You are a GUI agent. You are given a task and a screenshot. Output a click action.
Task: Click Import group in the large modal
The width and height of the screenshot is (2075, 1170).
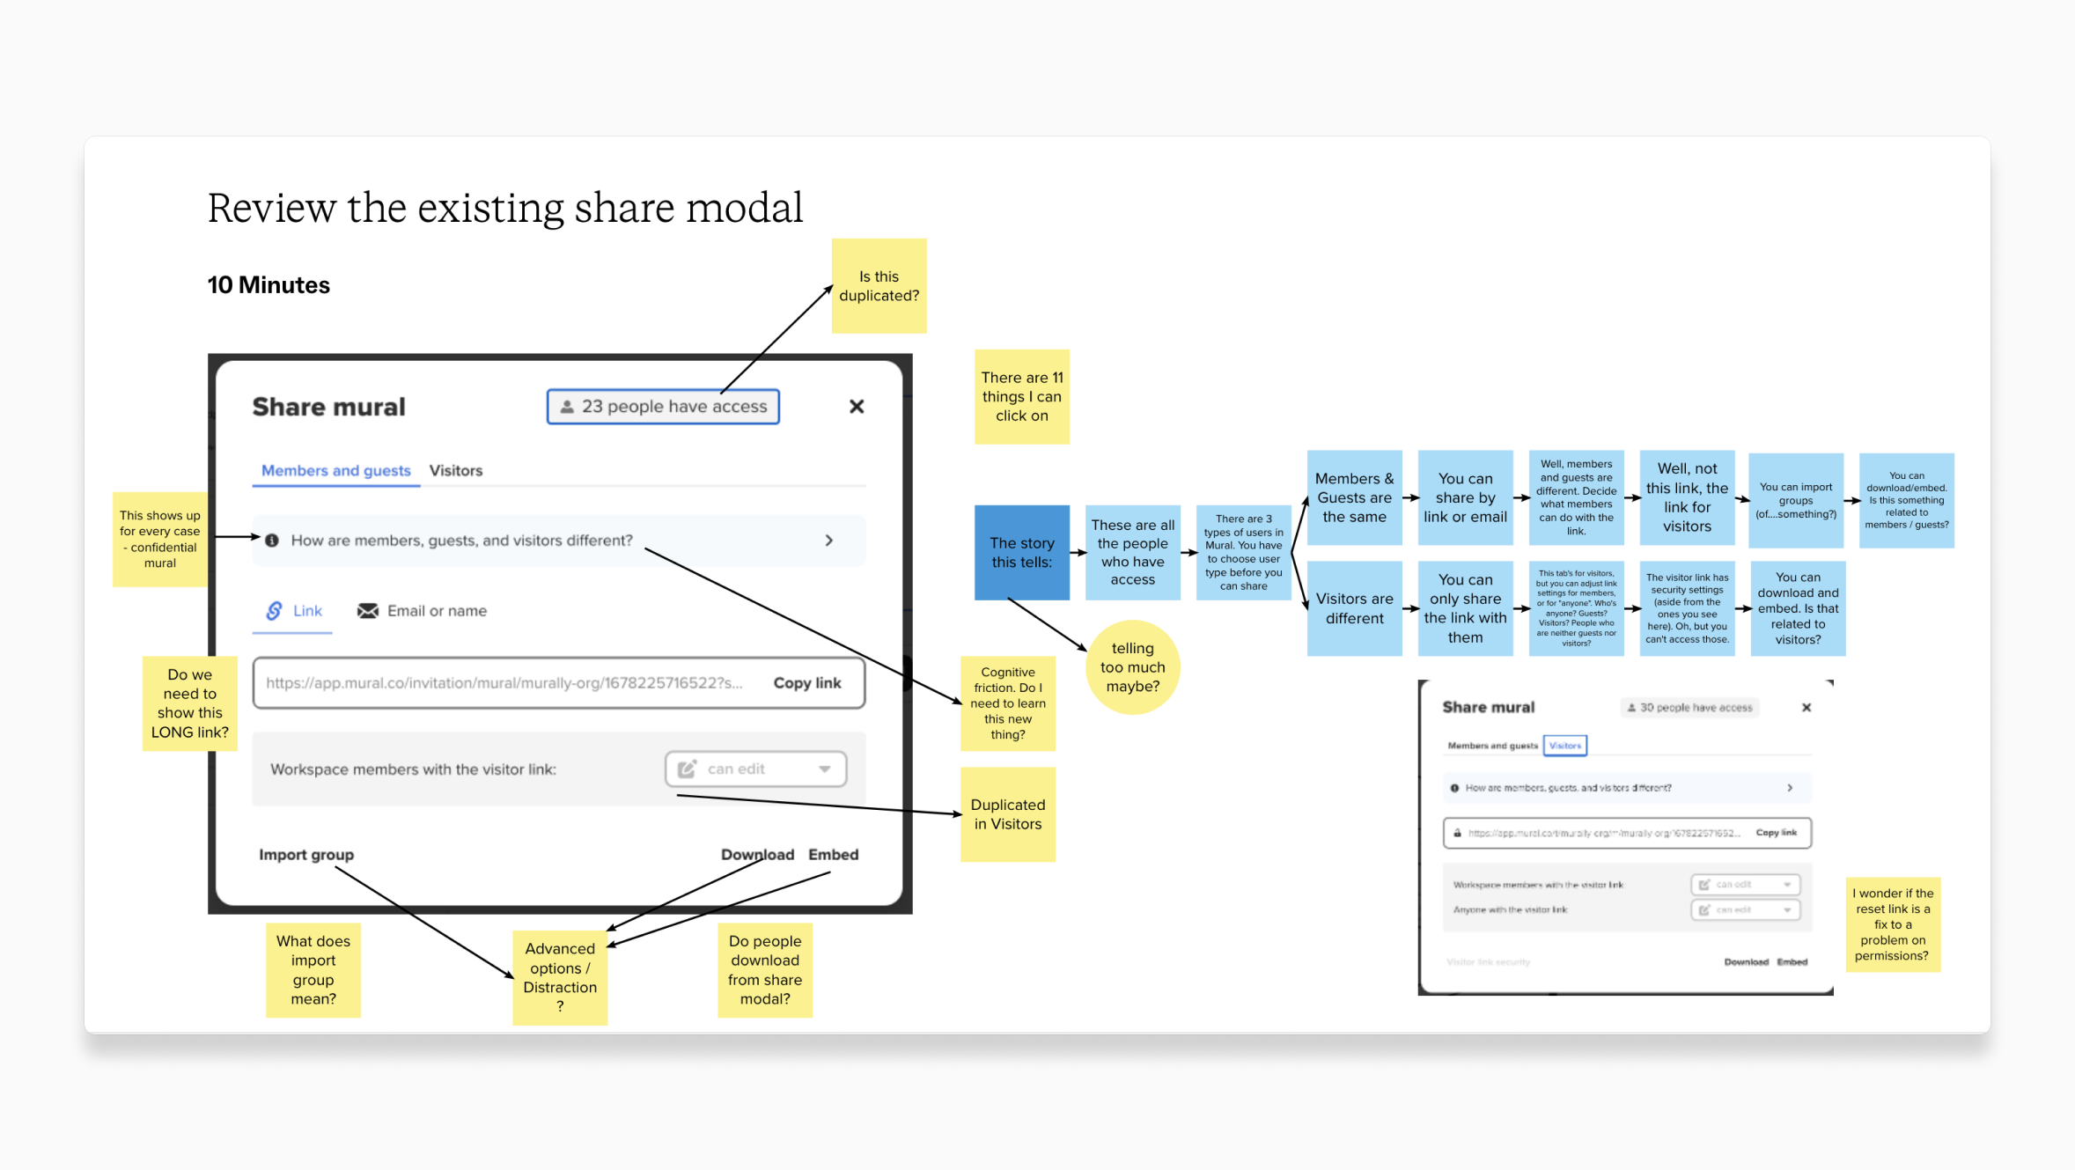(306, 855)
